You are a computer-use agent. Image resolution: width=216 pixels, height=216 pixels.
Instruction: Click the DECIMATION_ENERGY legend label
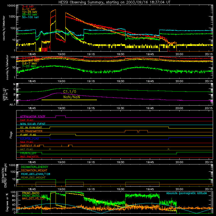coord(35,167)
